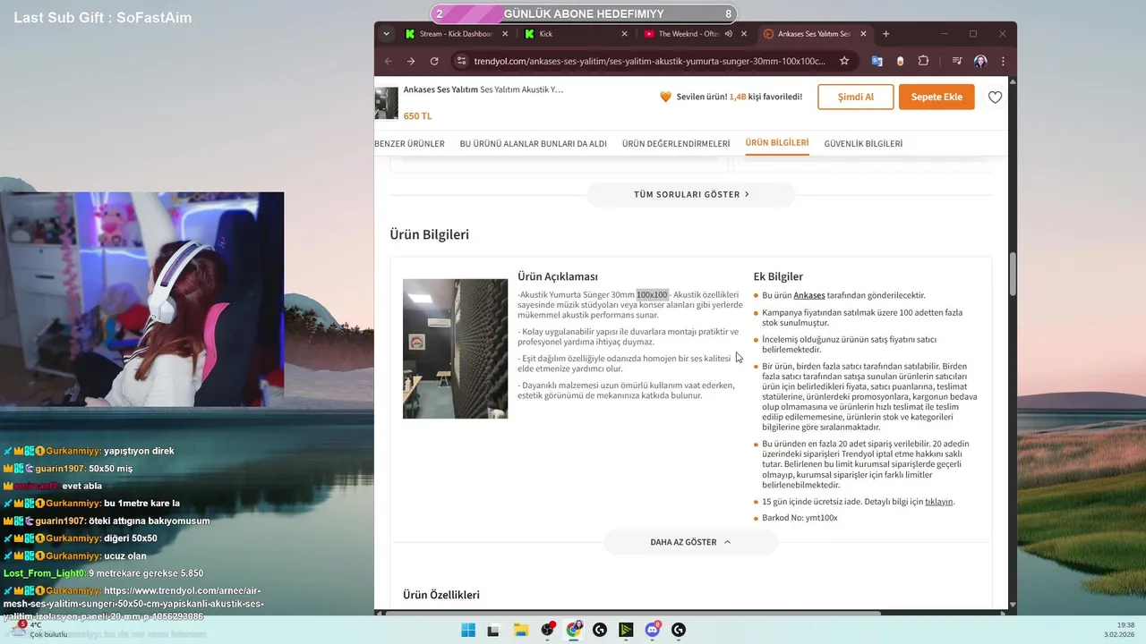
Task: Mute The Weeknd tab audio speaker icon
Action: click(729, 34)
